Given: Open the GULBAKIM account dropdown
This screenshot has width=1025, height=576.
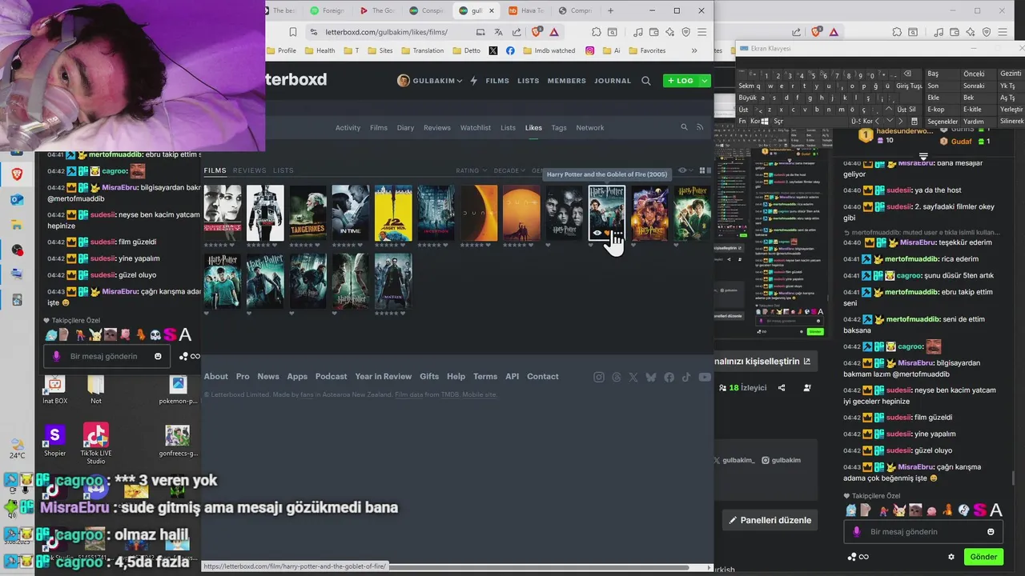Looking at the screenshot, I should [x=430, y=81].
